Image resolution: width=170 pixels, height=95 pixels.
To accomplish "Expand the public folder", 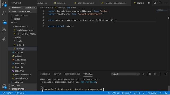I will [x=23, y=19].
